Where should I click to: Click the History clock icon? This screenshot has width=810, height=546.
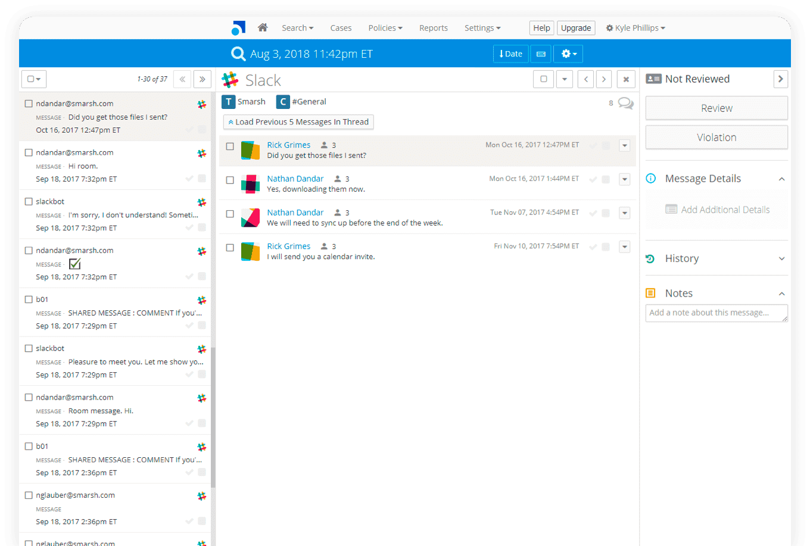pos(650,258)
